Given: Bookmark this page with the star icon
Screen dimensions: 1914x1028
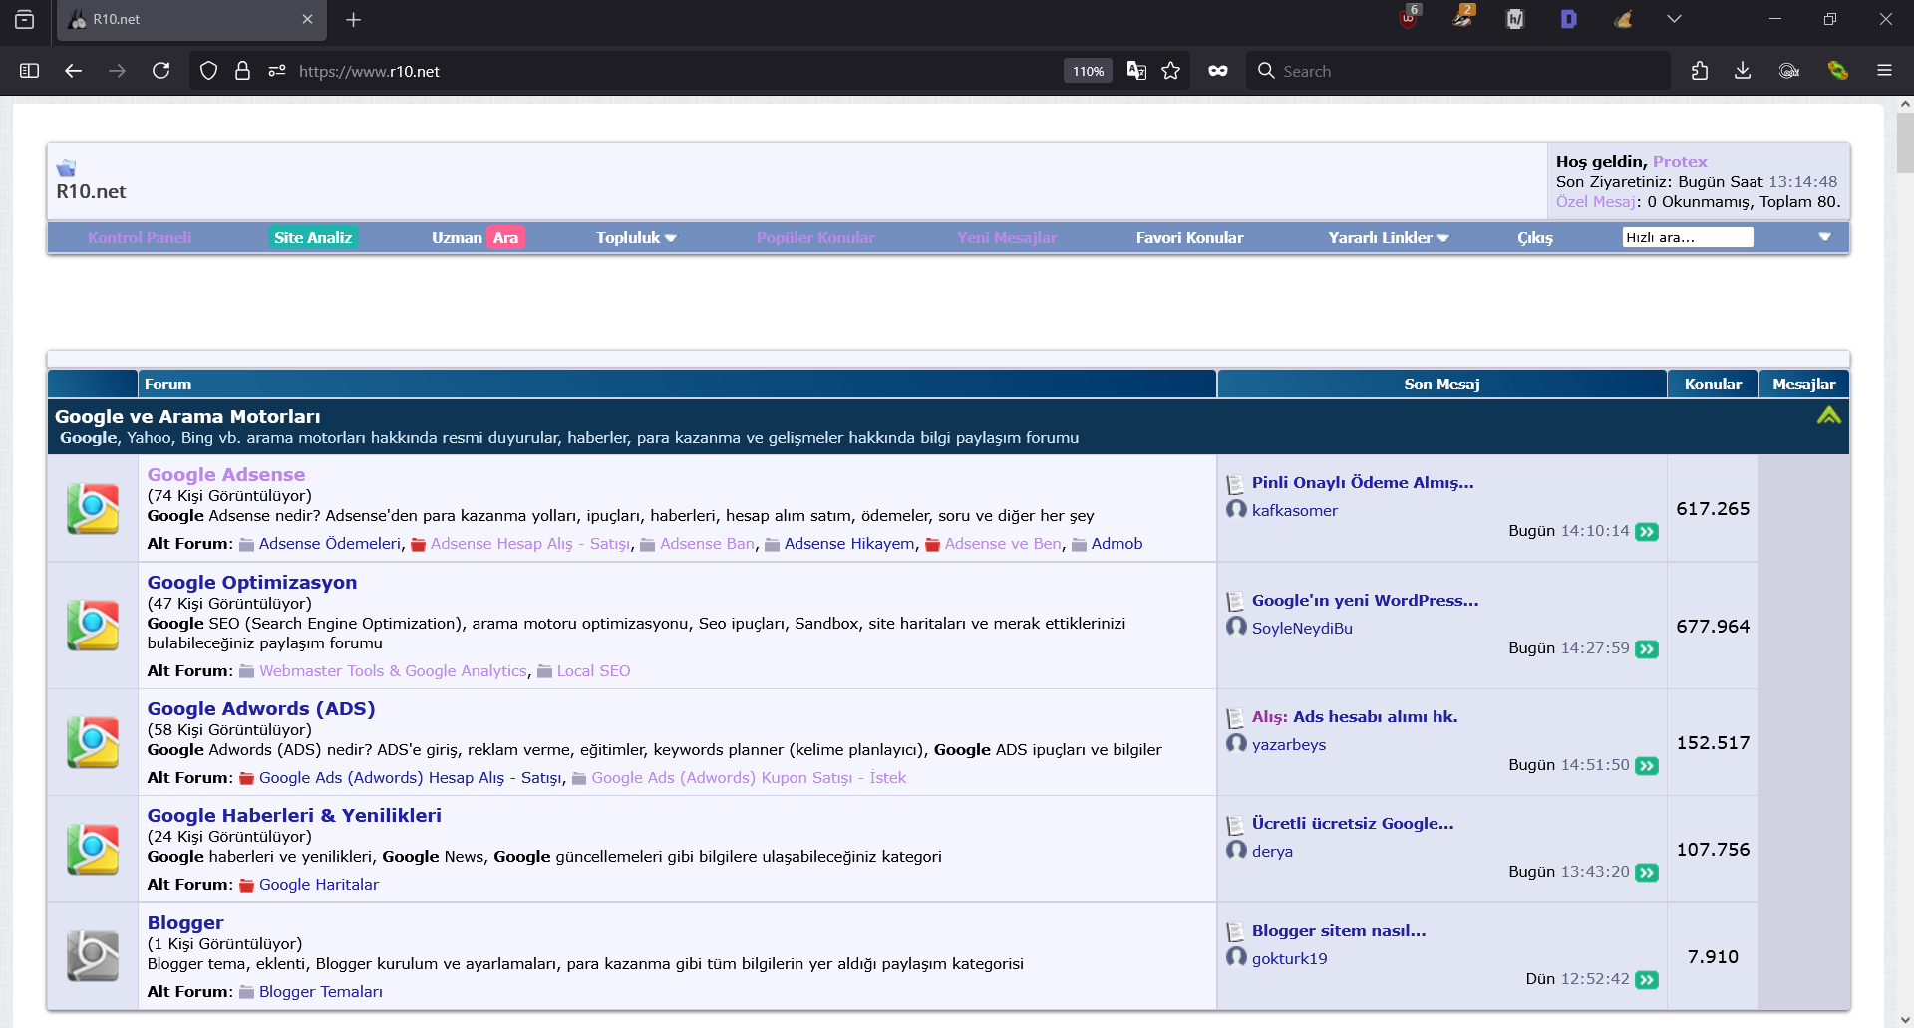Looking at the screenshot, I should click(1171, 71).
